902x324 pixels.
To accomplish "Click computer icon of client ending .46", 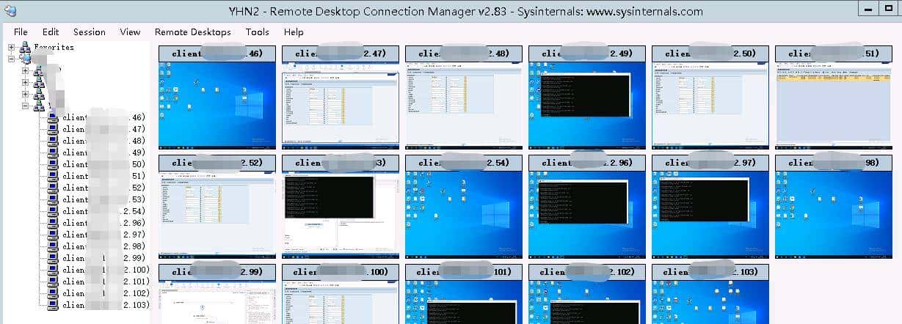I will point(53,117).
